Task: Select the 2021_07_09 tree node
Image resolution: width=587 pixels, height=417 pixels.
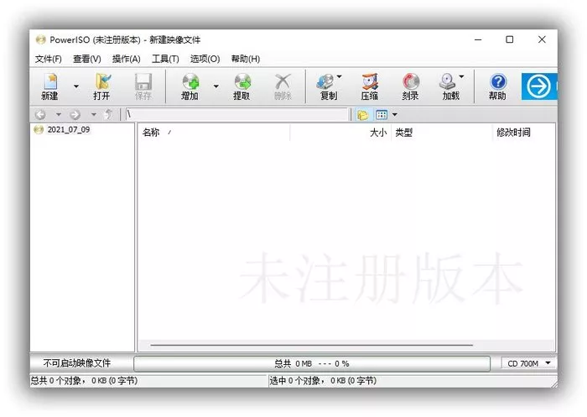Action: pos(69,130)
